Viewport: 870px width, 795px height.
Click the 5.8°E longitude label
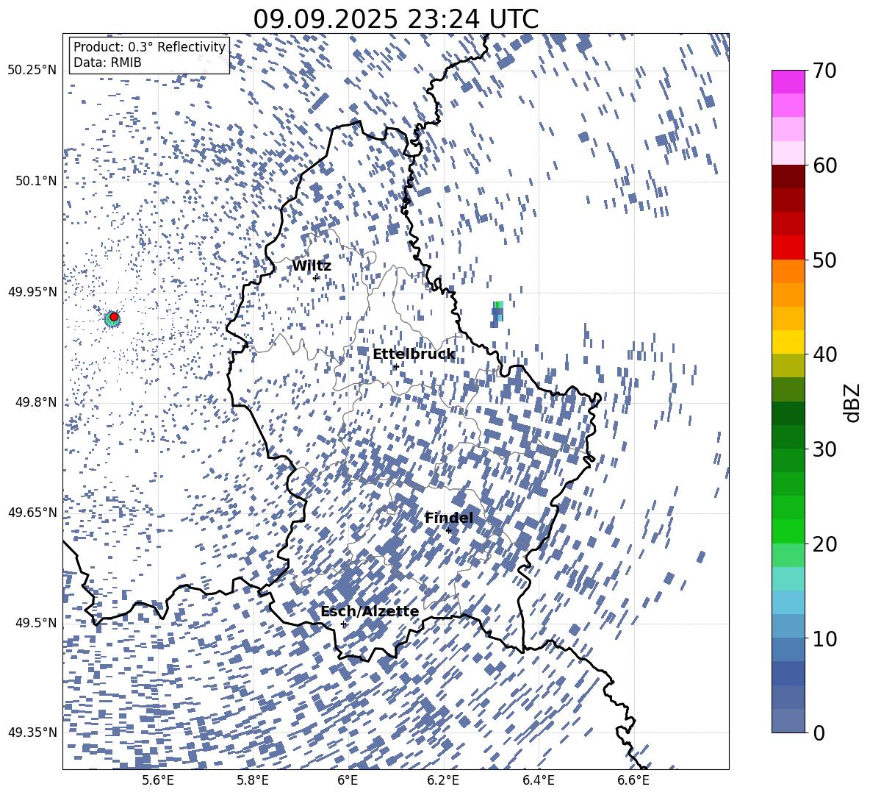point(253,780)
